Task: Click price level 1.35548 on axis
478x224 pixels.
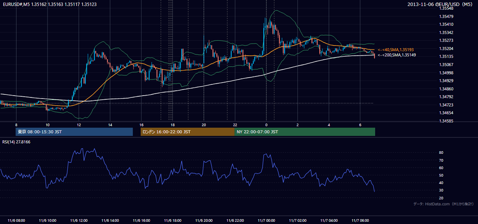Action: pyautogui.click(x=446, y=8)
